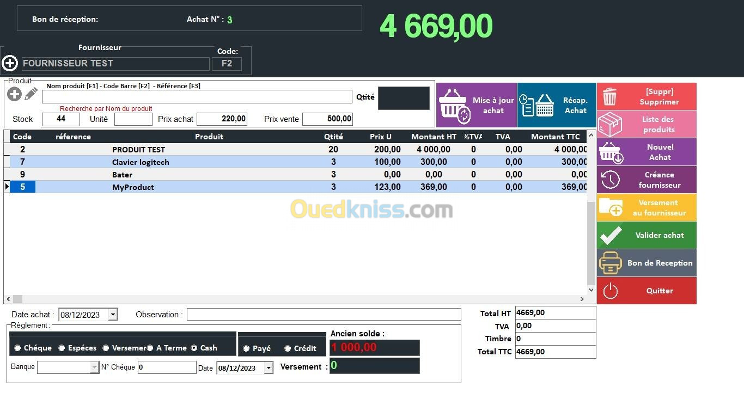Click the Observation text field

[324, 315]
